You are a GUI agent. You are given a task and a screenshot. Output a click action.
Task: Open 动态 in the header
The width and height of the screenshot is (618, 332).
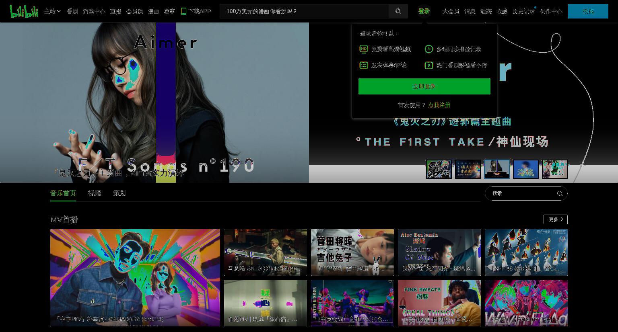[x=486, y=11]
